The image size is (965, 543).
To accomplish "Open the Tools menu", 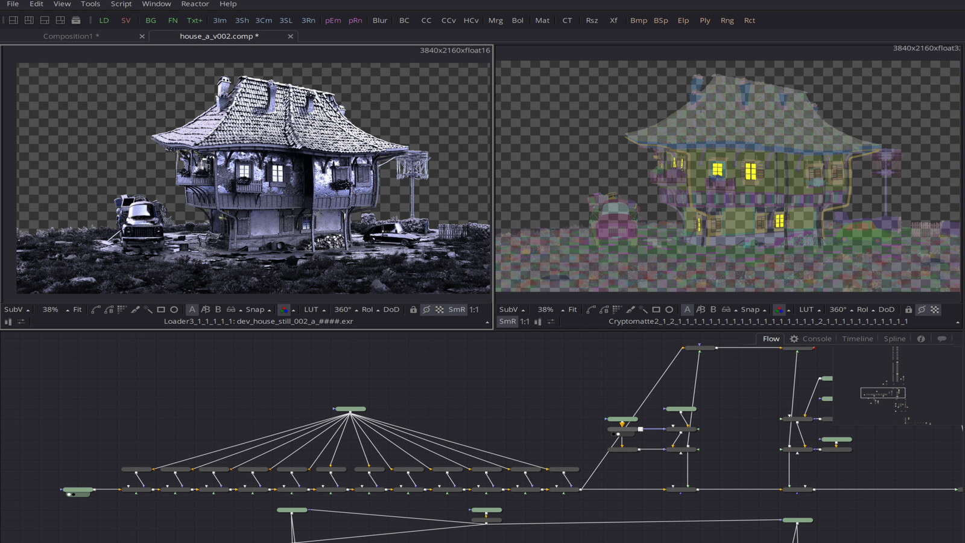I will (x=90, y=4).
